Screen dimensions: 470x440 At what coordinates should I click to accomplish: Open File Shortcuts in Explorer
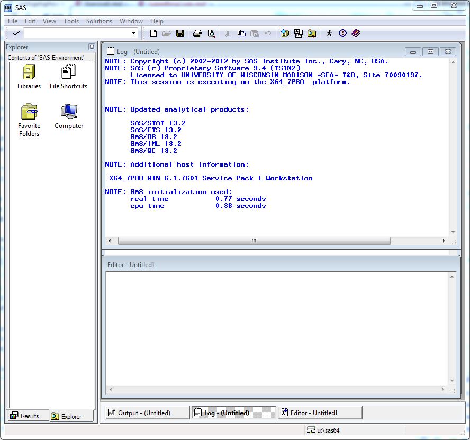tap(68, 72)
